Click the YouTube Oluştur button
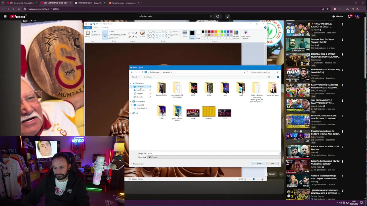The height and width of the screenshot is (206, 367). (x=338, y=16)
